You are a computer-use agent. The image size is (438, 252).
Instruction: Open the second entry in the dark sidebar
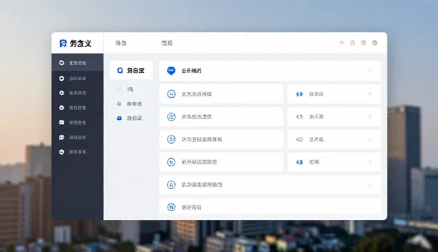pyautogui.click(x=77, y=79)
